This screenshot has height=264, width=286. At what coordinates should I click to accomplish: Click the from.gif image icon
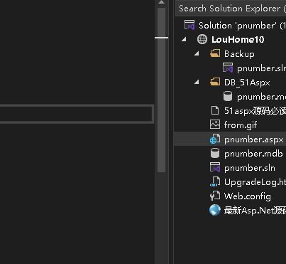215,125
